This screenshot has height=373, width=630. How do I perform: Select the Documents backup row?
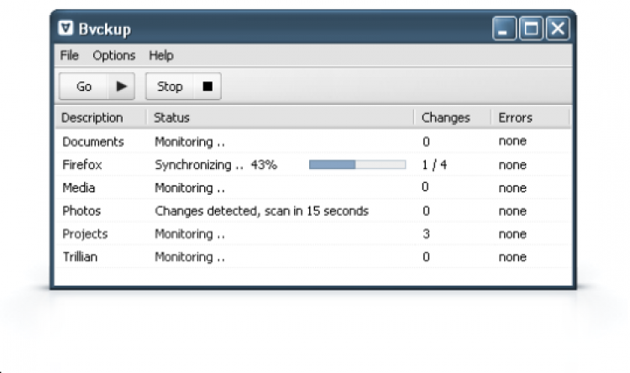[93, 142]
